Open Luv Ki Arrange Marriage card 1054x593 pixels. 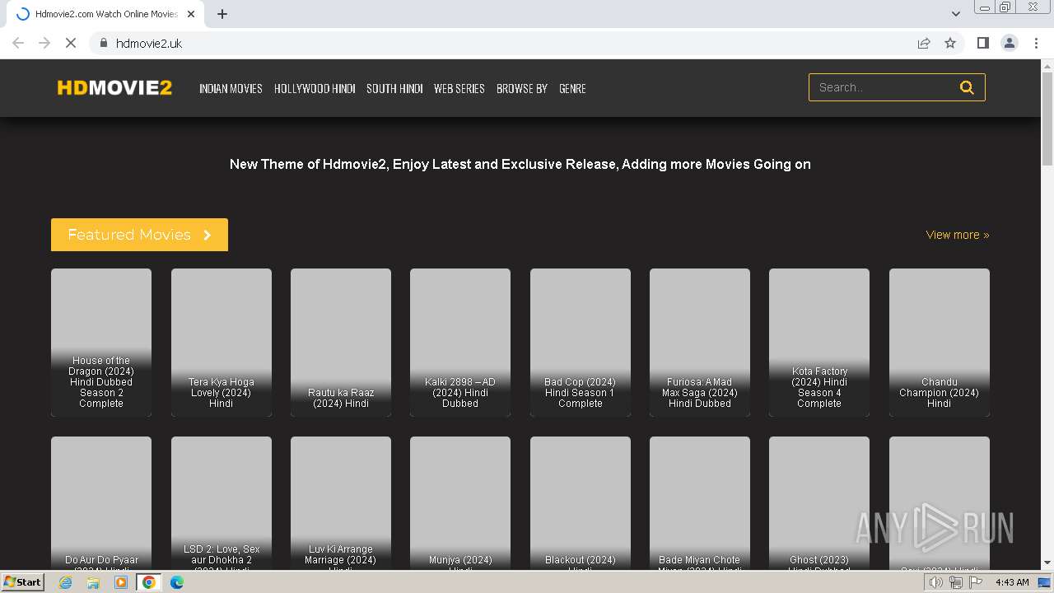(341, 502)
